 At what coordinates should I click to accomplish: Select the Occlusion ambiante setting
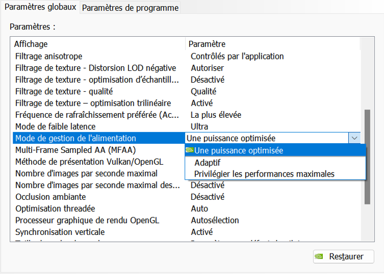pyautogui.click(x=51, y=197)
